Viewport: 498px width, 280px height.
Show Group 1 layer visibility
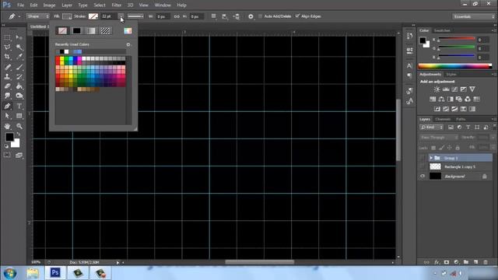point(423,158)
